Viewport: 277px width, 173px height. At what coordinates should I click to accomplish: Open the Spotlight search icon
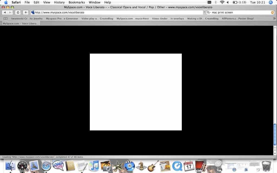[271, 2]
